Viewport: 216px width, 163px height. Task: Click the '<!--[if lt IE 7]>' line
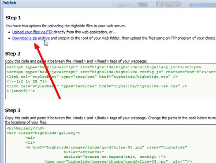(x=27, y=81)
